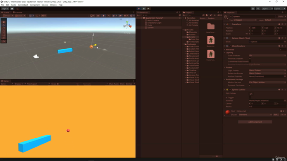Open the Tag Untagged dropdown
Screen dimensions: 287x161
[245, 20]
